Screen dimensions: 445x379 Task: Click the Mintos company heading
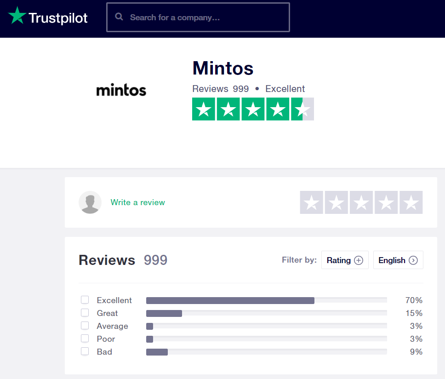pyautogui.click(x=223, y=69)
